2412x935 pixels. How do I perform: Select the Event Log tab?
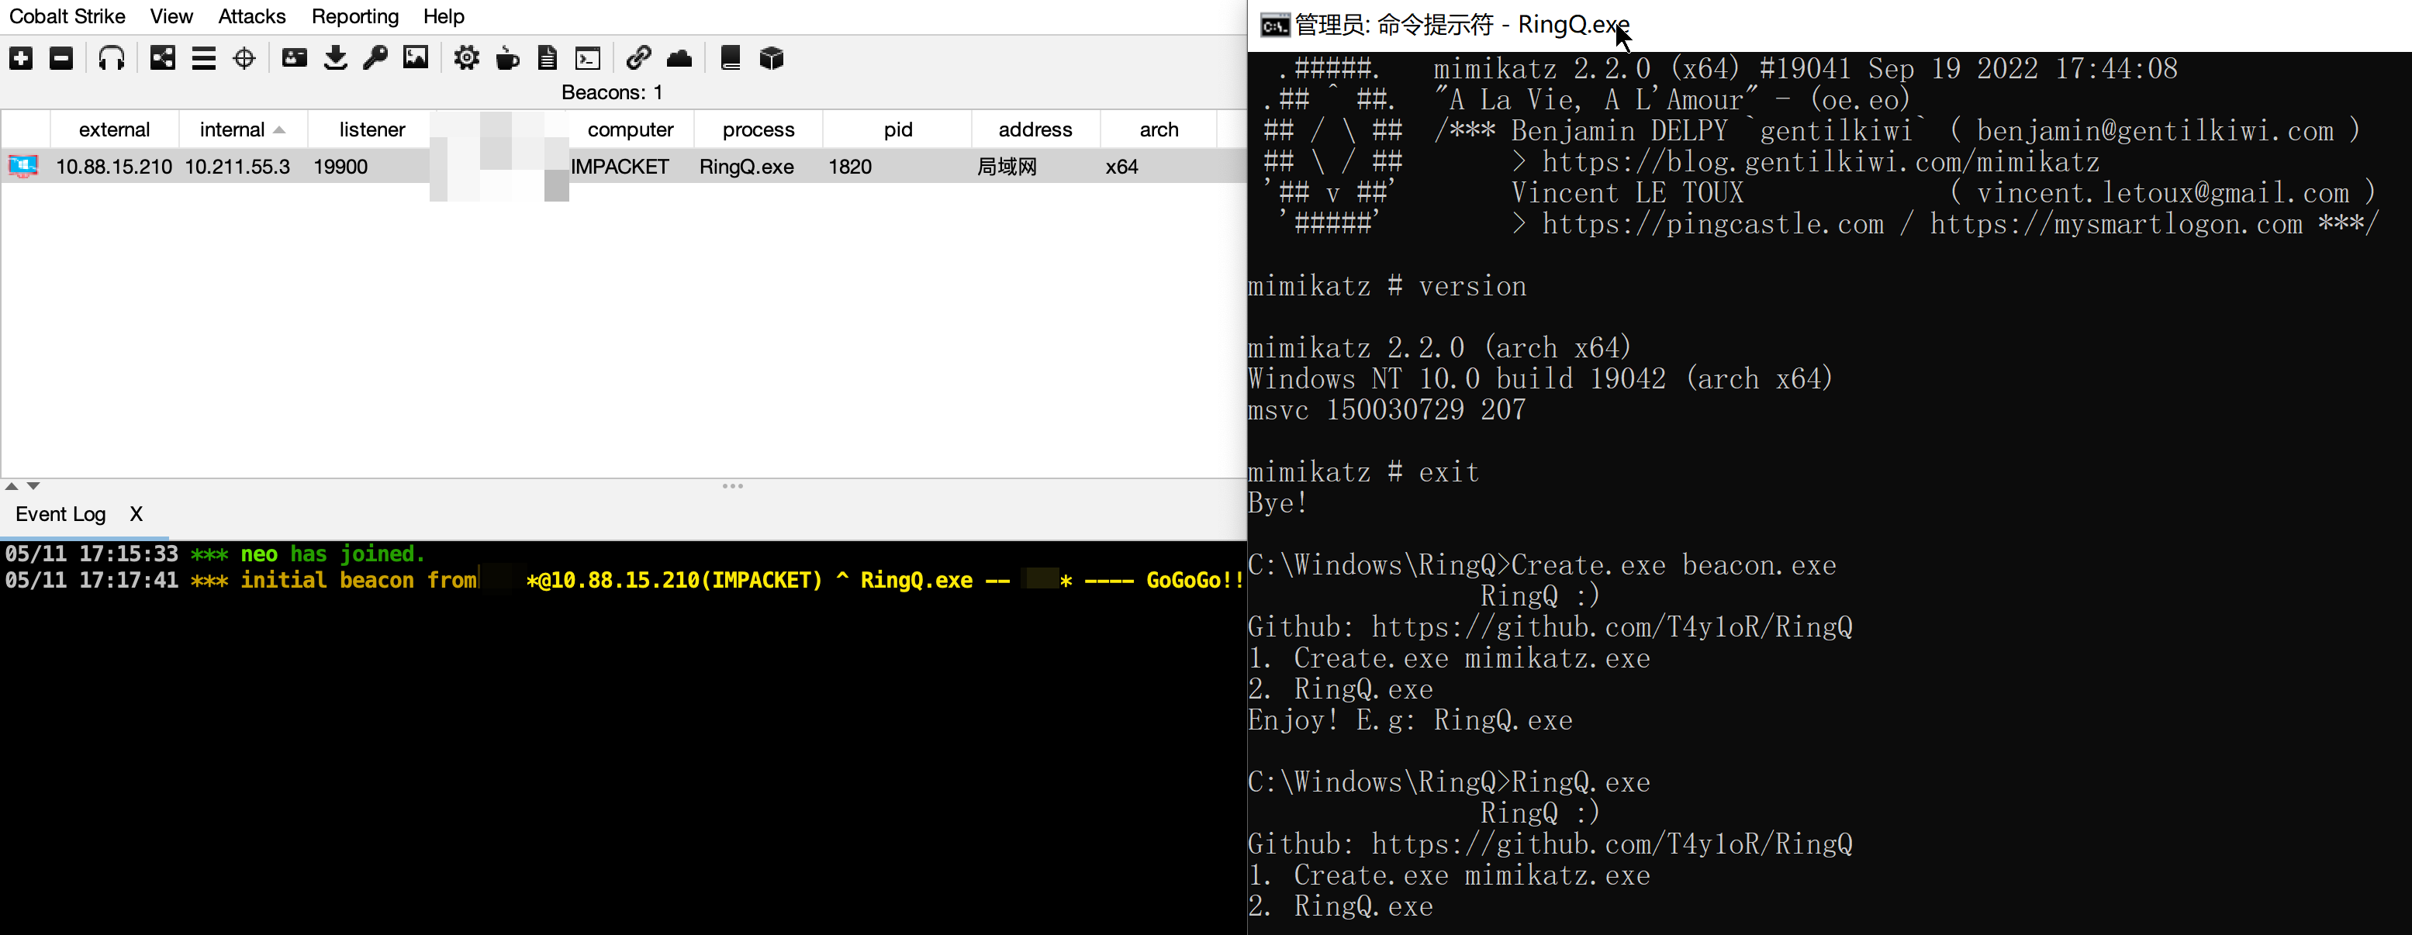(60, 514)
